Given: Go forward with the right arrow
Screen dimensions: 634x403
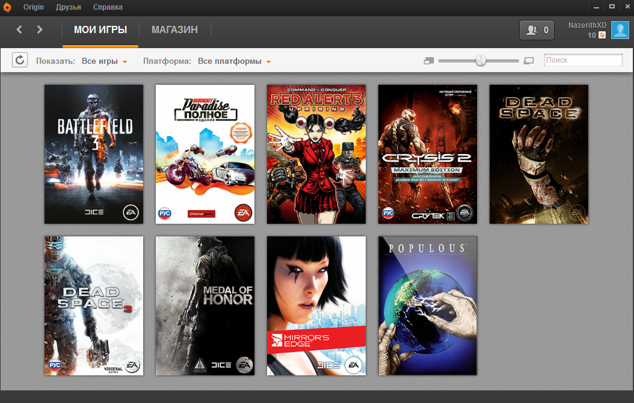Looking at the screenshot, I should click(40, 29).
